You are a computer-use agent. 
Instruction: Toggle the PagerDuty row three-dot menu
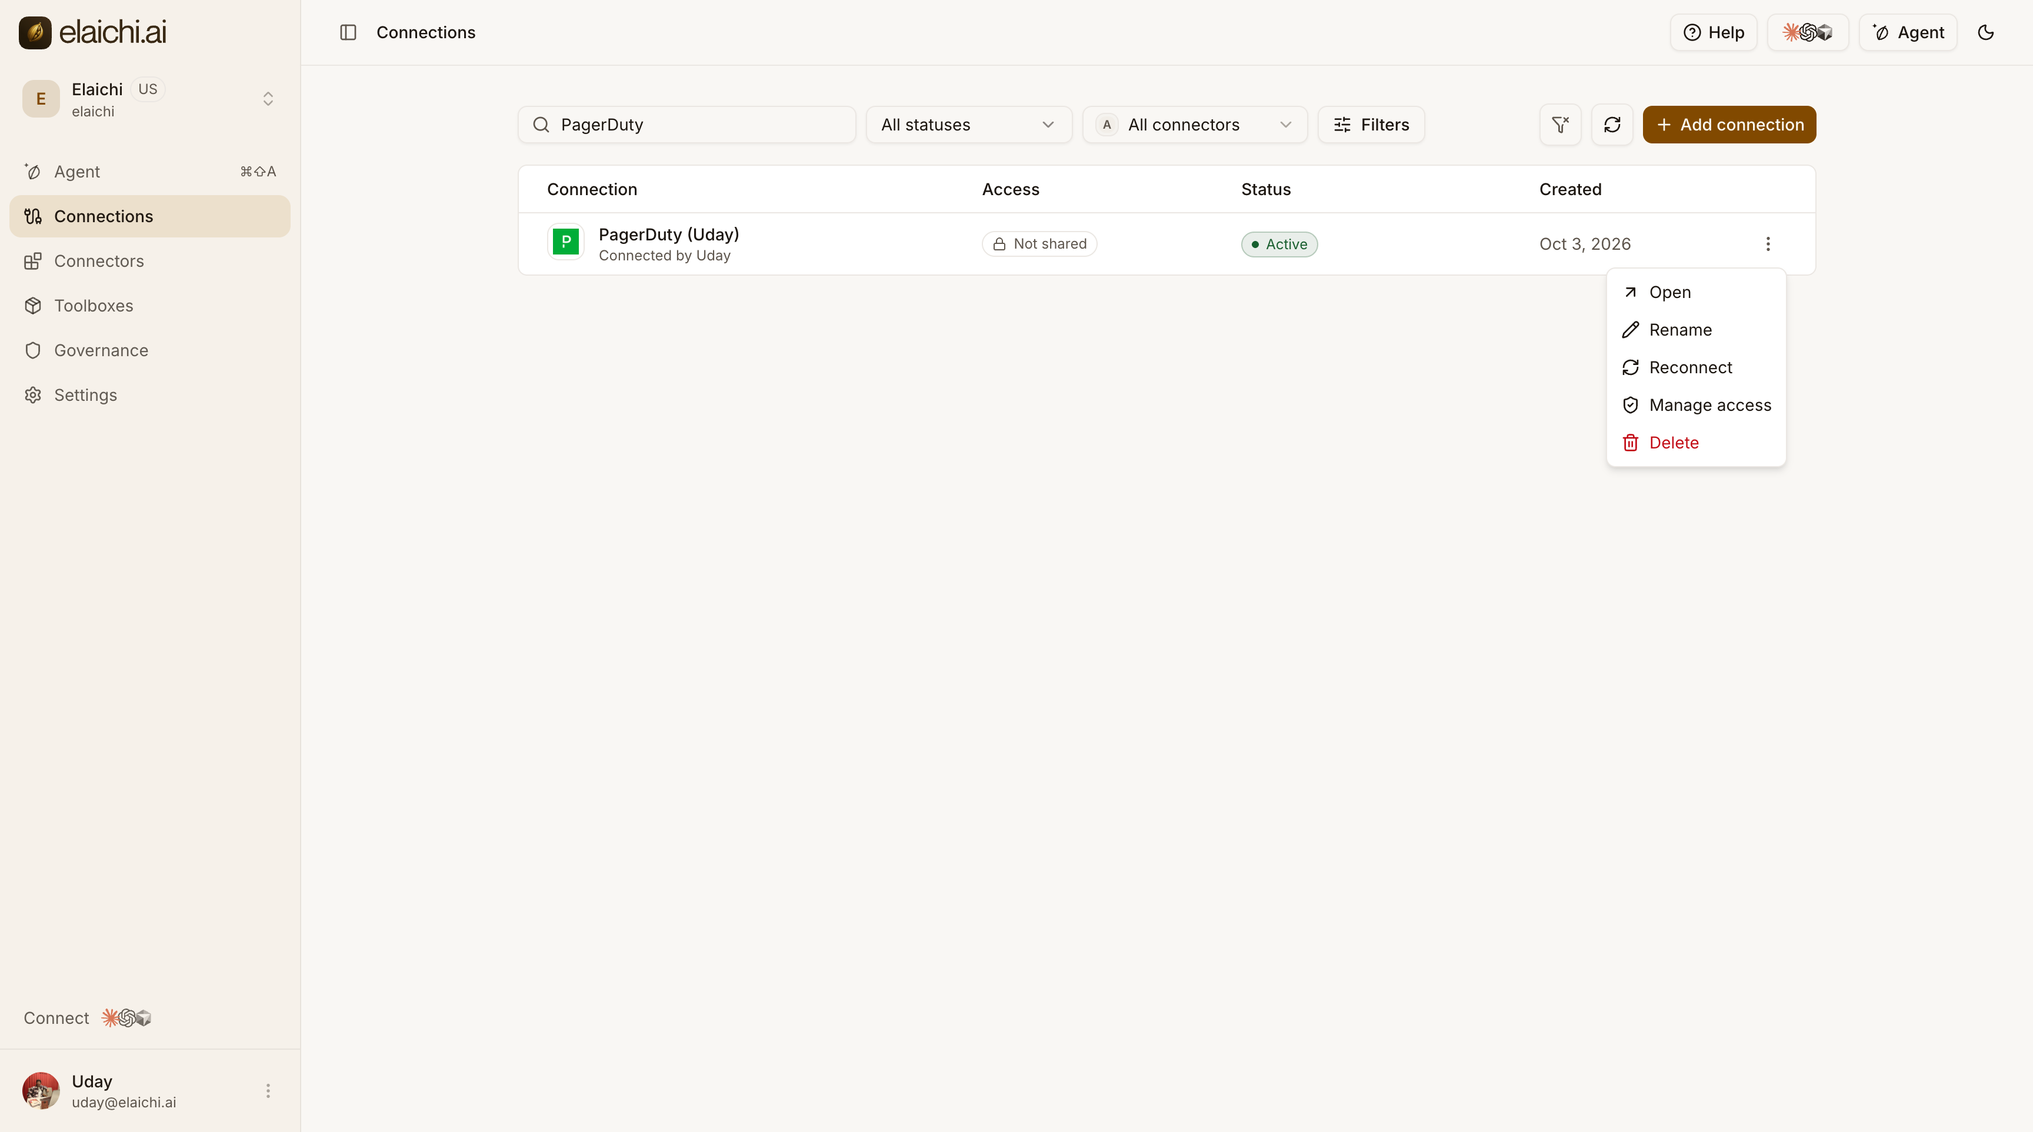[x=1768, y=243]
